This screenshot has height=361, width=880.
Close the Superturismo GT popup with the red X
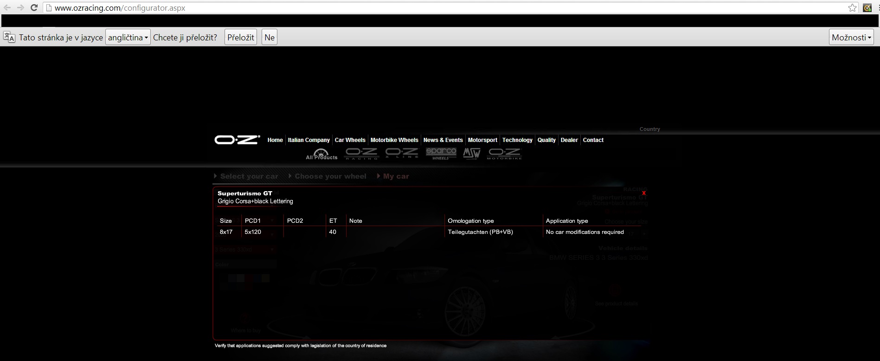644,193
